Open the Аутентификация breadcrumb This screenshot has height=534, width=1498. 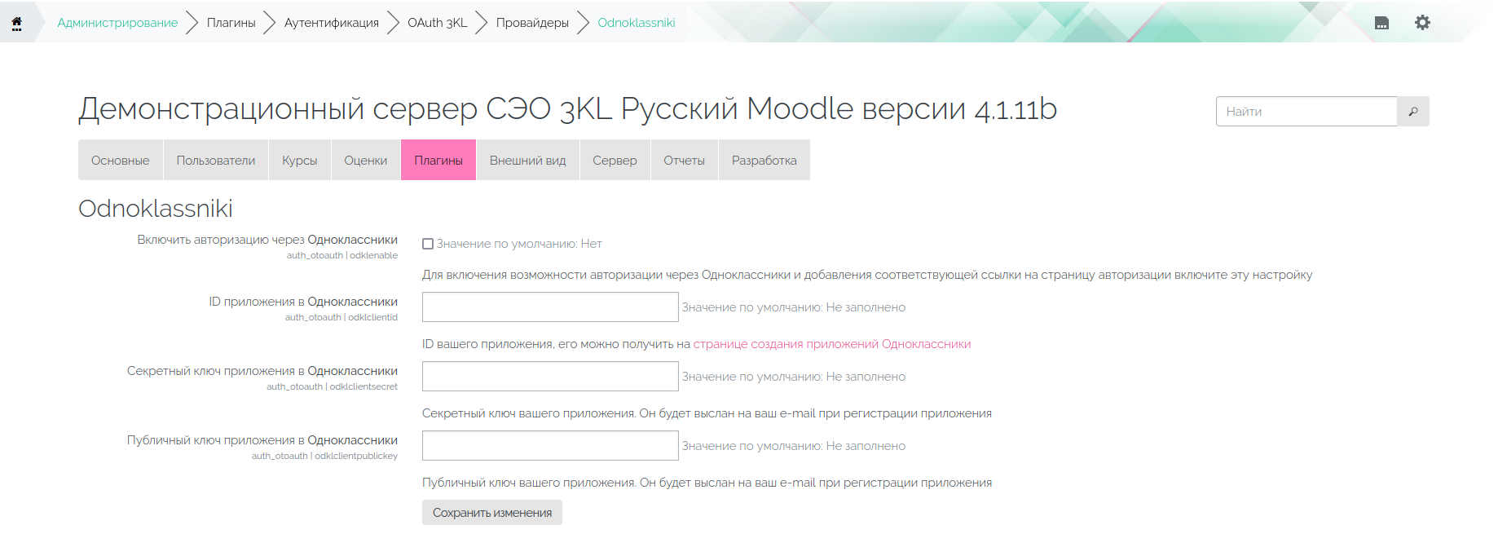332,23
